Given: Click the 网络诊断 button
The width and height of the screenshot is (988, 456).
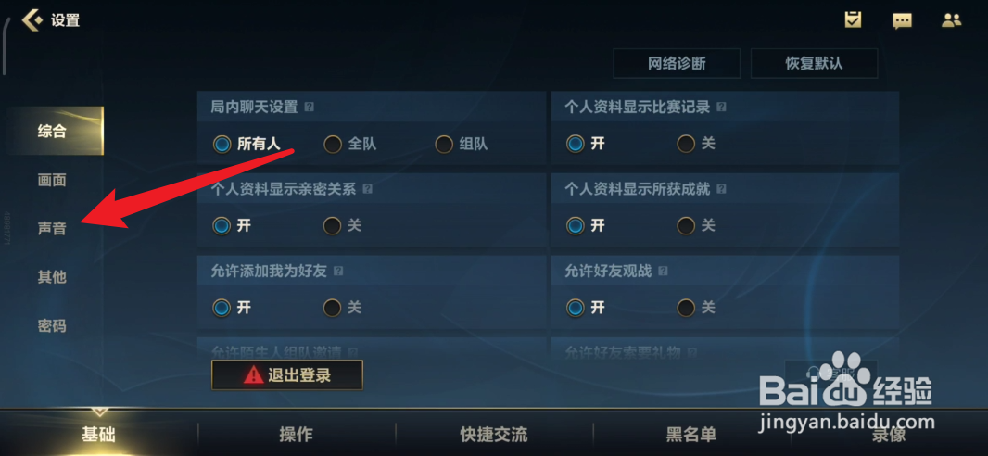Looking at the screenshot, I should pos(677,64).
